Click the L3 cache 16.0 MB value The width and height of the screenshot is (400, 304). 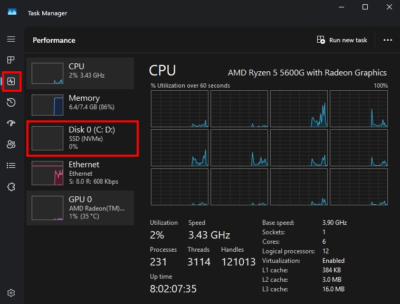[x=333, y=289]
